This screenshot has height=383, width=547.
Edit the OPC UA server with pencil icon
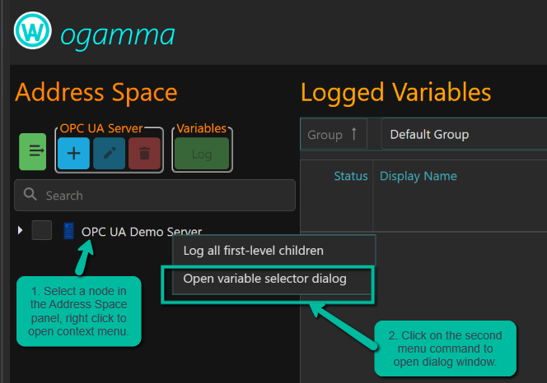(109, 153)
